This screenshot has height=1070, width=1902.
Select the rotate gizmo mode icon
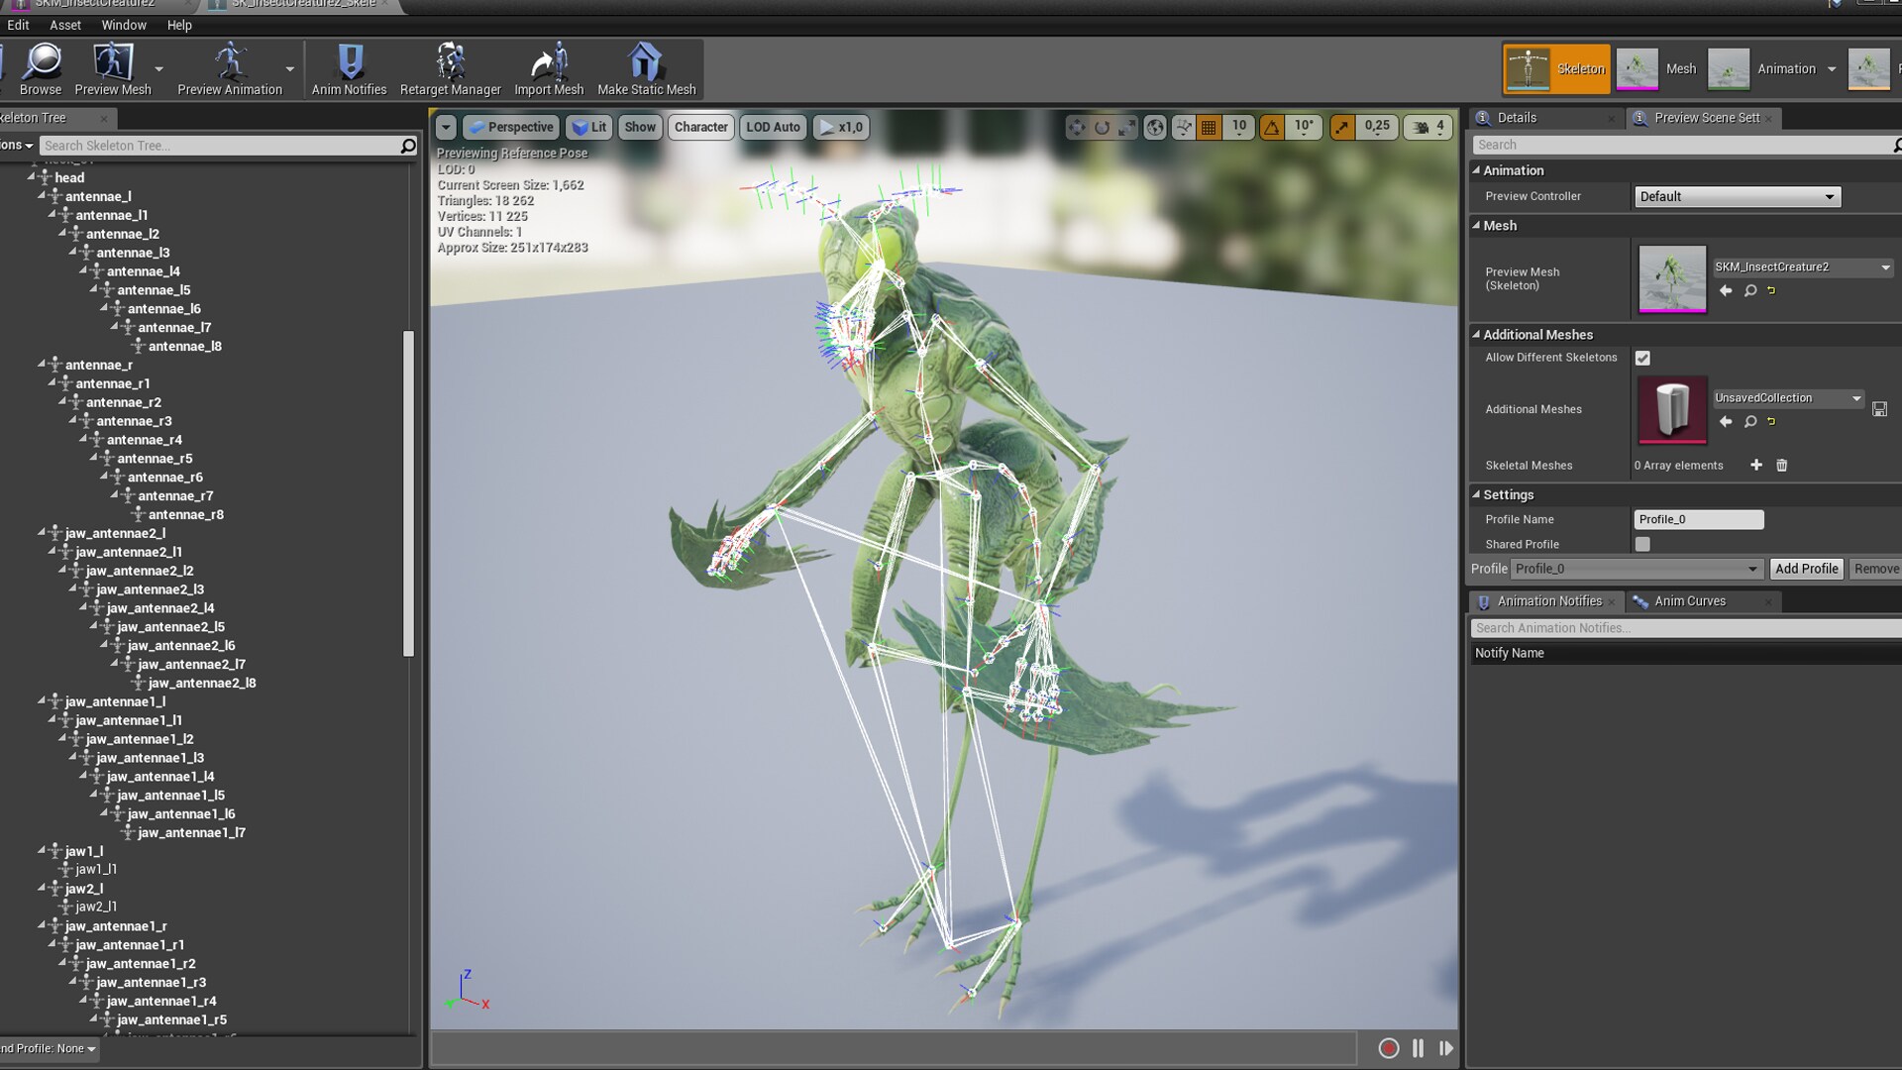(1102, 127)
